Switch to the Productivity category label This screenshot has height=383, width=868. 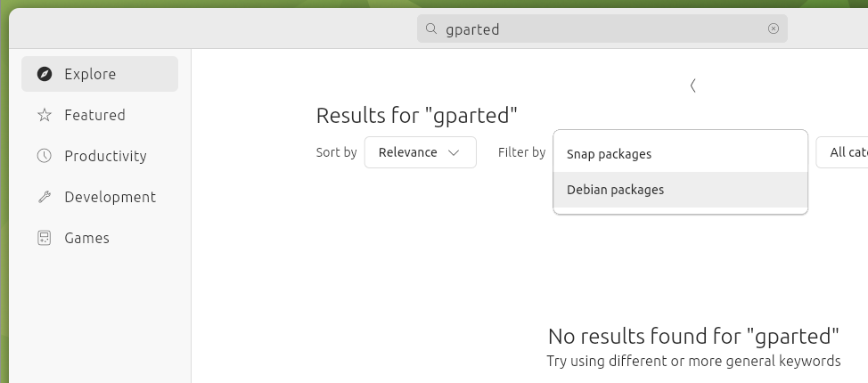(105, 156)
